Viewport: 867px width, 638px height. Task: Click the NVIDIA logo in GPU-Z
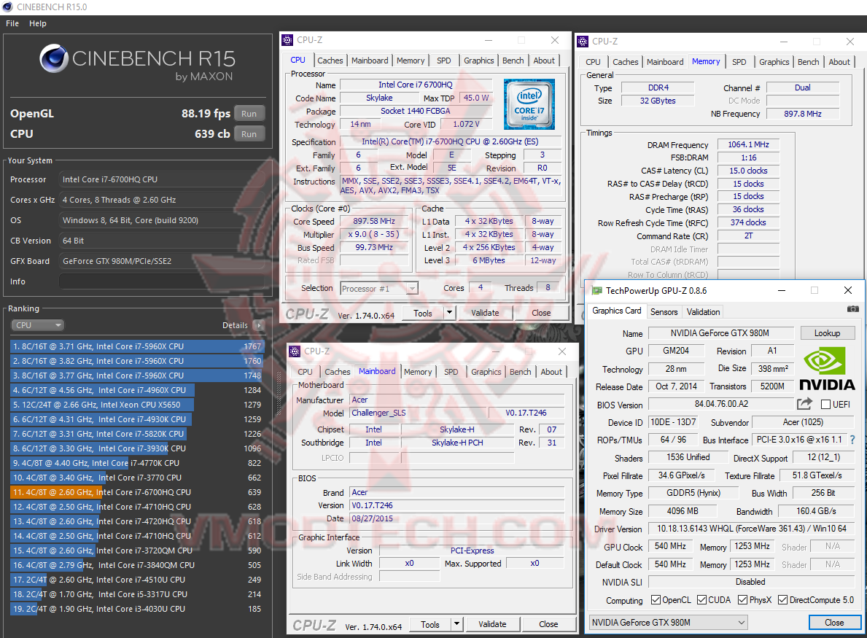(x=827, y=369)
